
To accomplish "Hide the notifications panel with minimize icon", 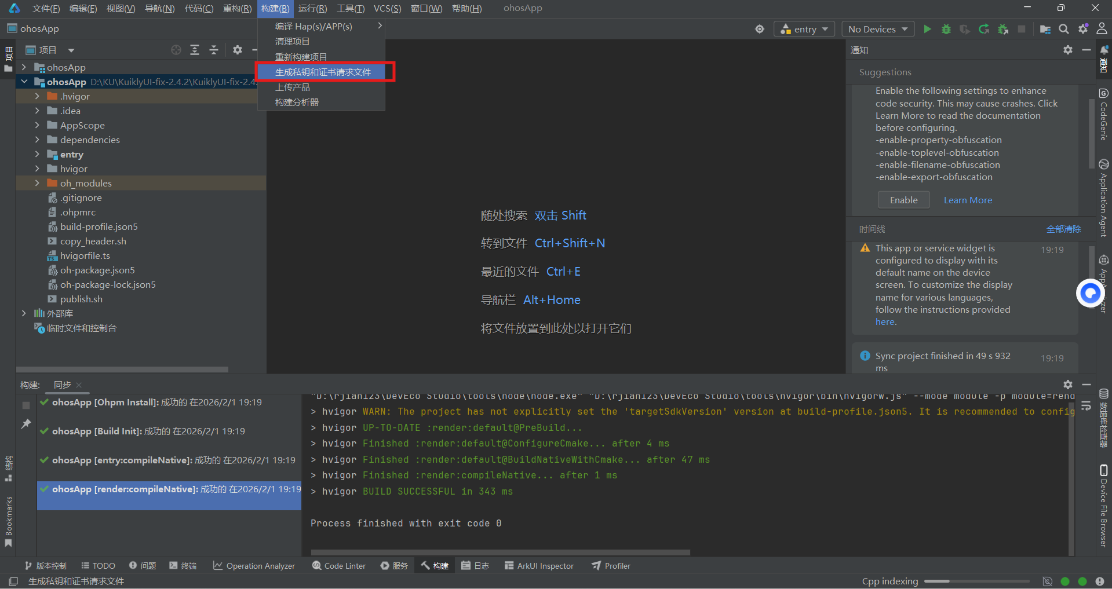I will (x=1087, y=50).
